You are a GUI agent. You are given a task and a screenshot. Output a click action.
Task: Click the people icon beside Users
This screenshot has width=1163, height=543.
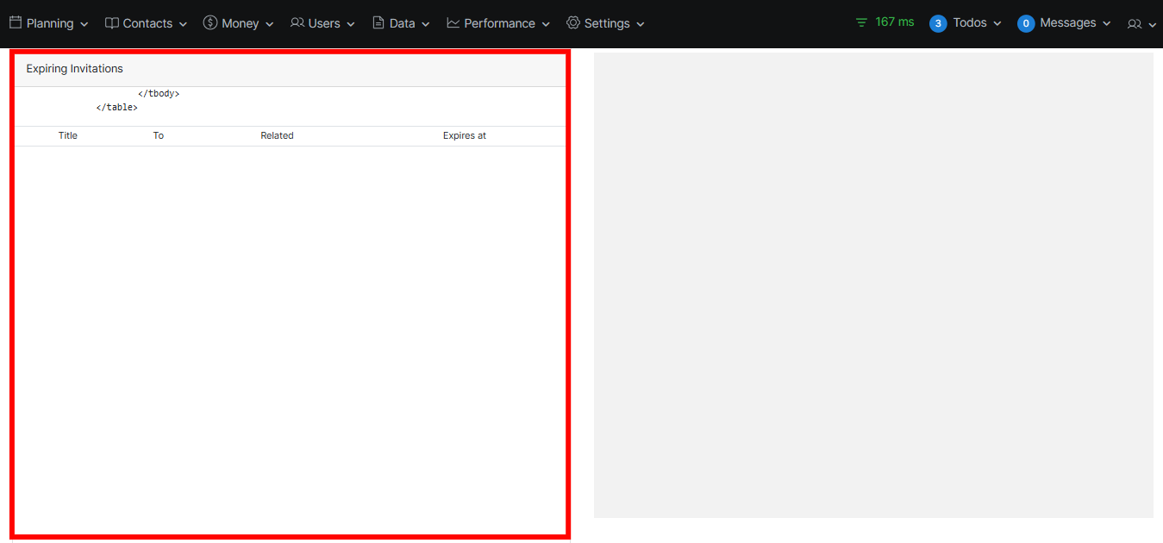click(x=297, y=23)
